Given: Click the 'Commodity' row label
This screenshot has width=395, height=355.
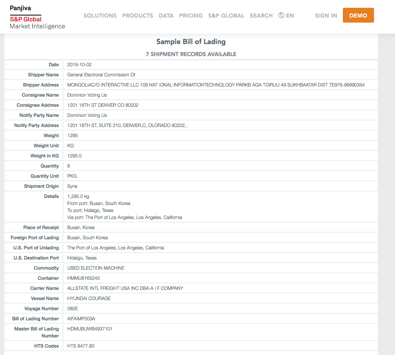Looking at the screenshot, I should [x=46, y=268].
